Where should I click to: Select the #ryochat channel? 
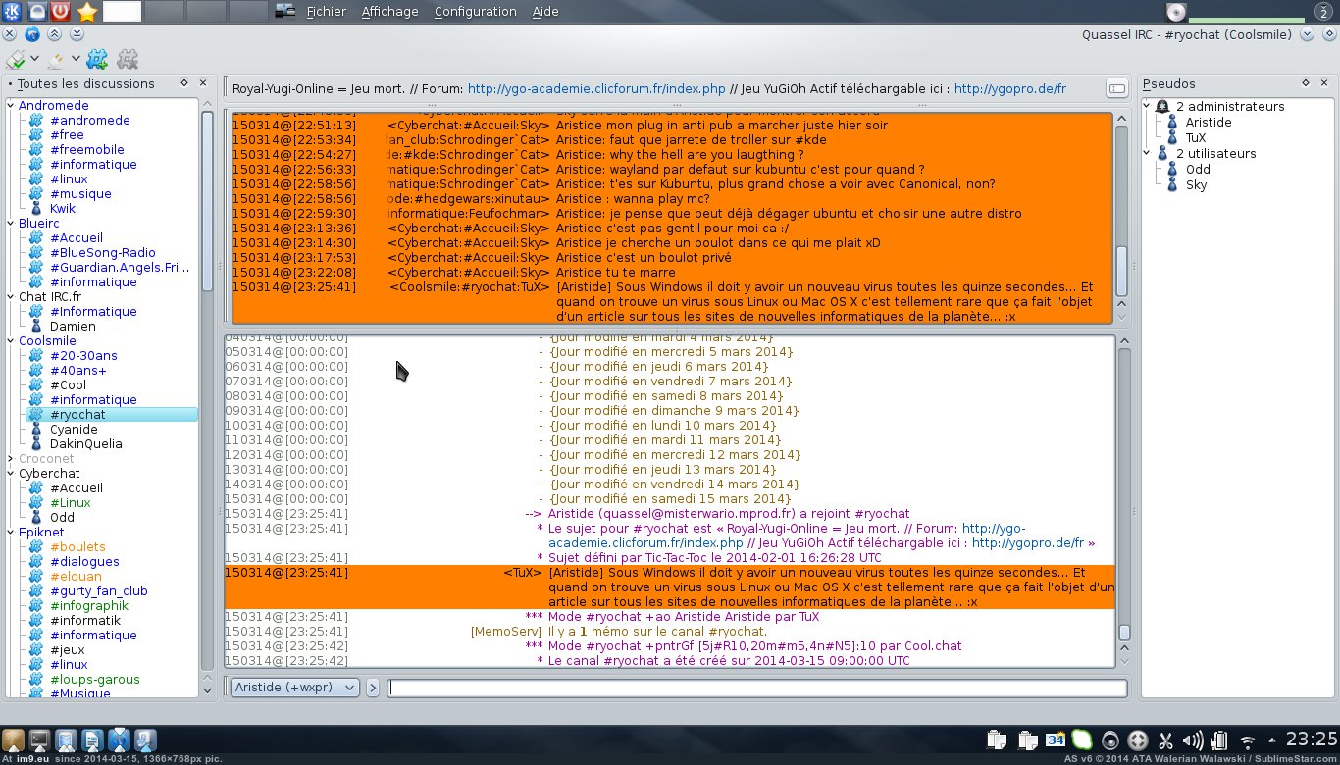(111, 415)
